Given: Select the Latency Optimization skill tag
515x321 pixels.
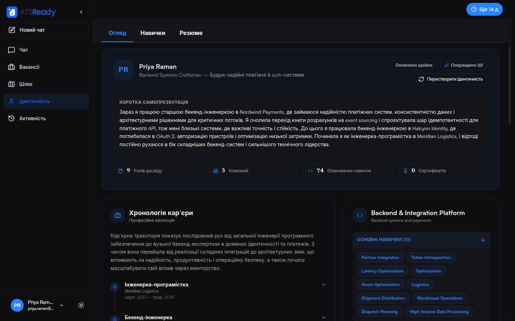Looking at the screenshot, I should click(382, 271).
